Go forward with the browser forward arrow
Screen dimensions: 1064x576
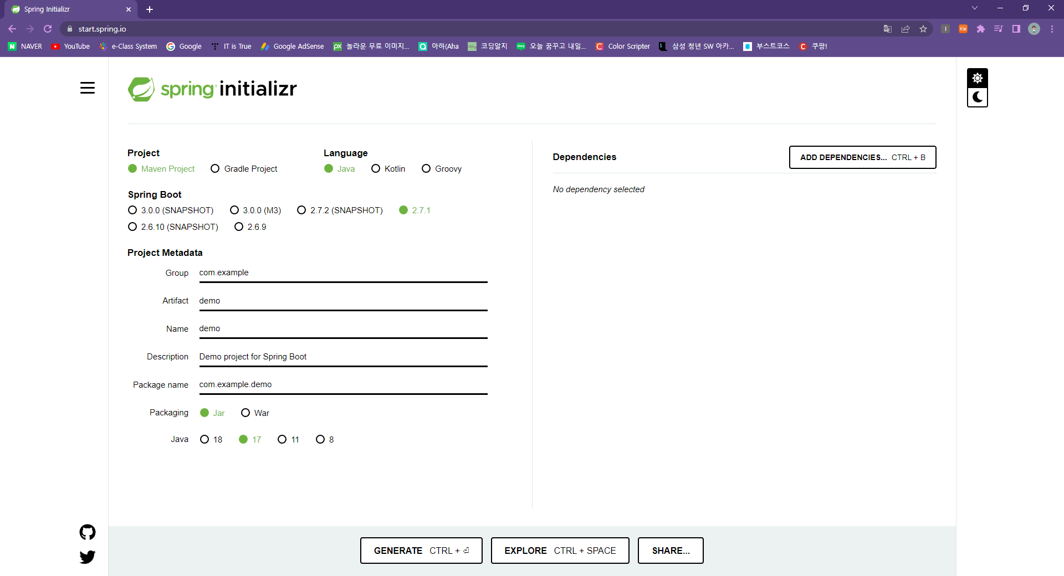30,29
